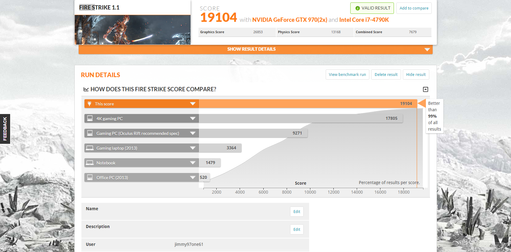Click the Combined Score value 7679

(x=413, y=32)
